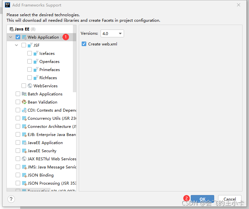Select the Richfaces label
The height and width of the screenshot is (209, 249).
[x=48, y=78]
